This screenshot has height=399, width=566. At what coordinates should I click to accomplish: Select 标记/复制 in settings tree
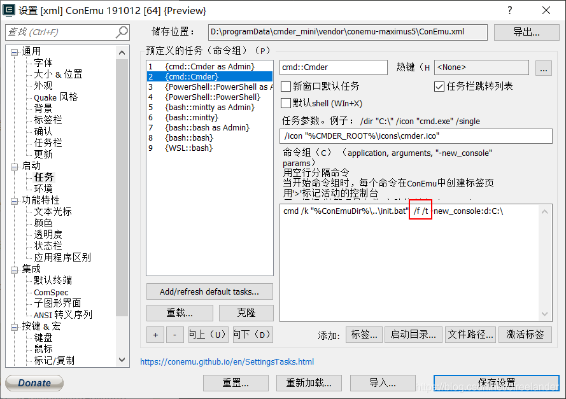pyautogui.click(x=54, y=360)
